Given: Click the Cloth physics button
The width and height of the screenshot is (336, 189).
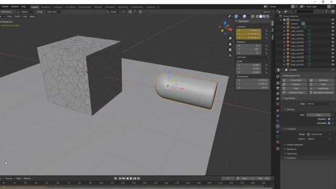Looking at the screenshot, I should coord(295,89).
